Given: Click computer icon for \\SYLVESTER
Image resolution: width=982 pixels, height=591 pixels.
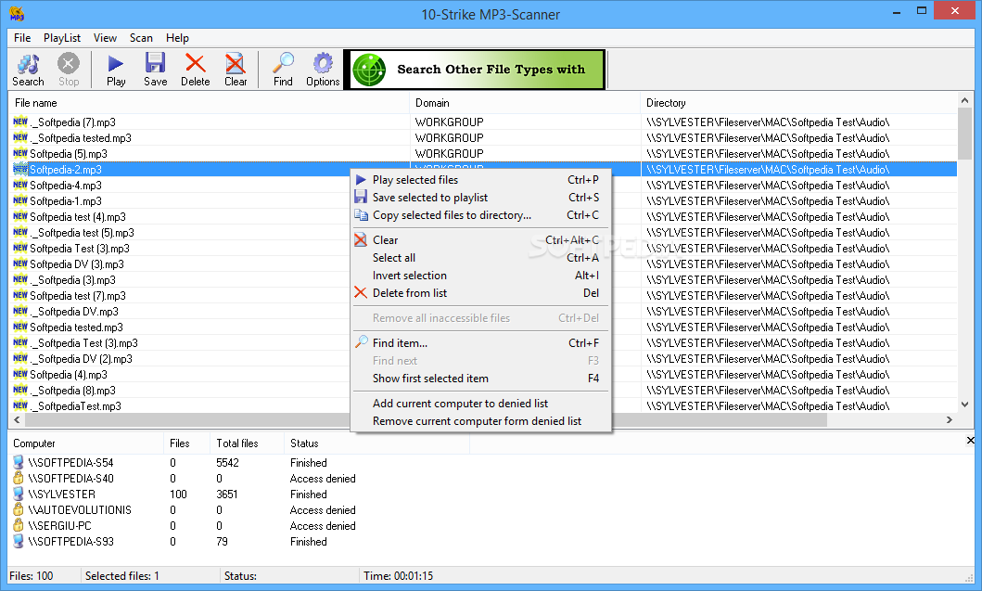Looking at the screenshot, I should (19, 494).
